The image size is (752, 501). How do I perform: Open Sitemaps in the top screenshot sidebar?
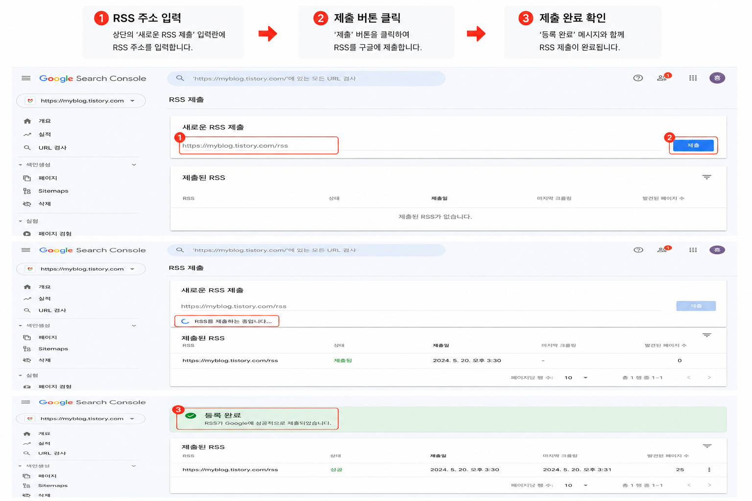tap(53, 191)
